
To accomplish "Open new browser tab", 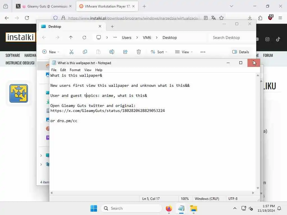I will (x=144, y=6).
